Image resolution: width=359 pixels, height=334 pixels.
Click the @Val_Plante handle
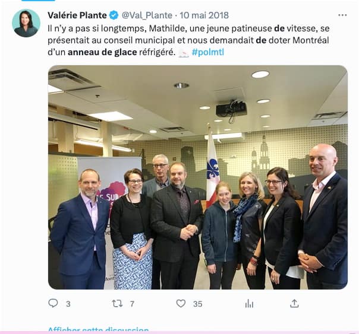tap(147, 15)
